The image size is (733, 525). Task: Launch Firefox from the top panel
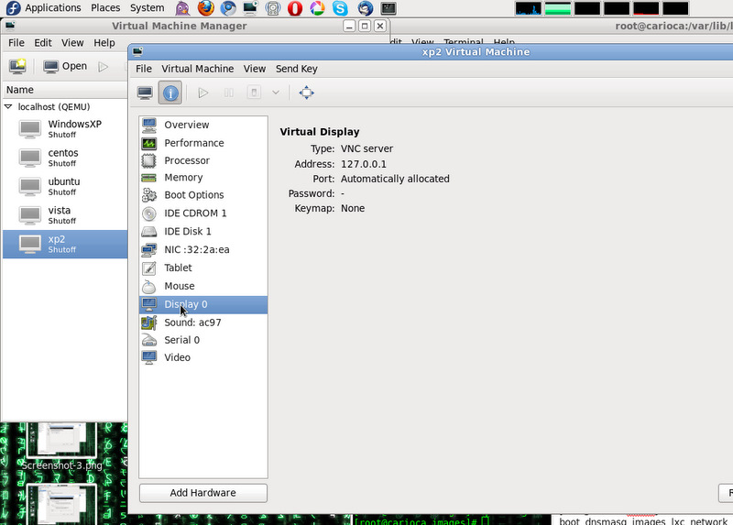point(205,8)
